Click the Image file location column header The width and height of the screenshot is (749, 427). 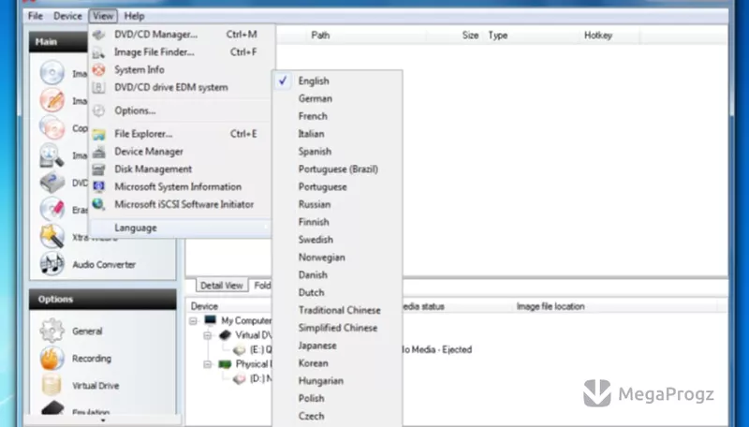tap(551, 306)
